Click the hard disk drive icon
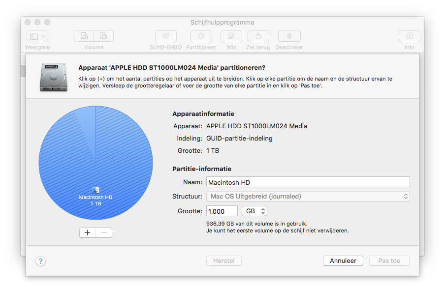The width and height of the screenshot is (445, 286). coord(54,77)
